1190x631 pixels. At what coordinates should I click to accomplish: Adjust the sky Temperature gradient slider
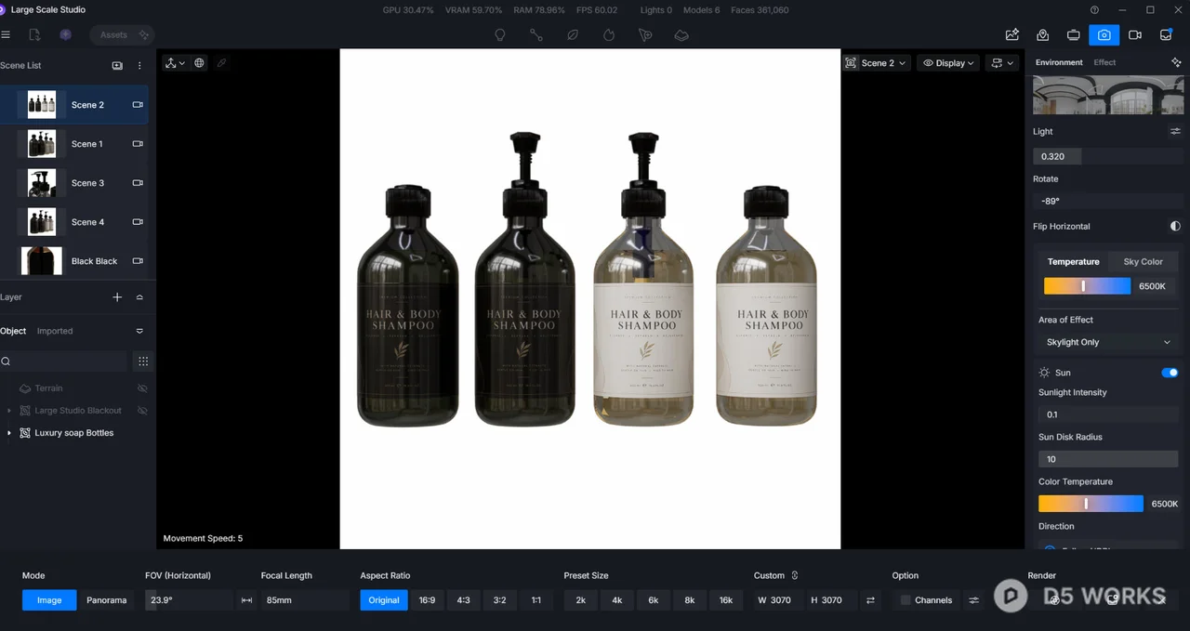point(1087,286)
